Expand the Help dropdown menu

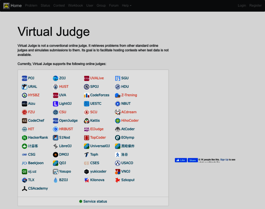coord(127,6)
